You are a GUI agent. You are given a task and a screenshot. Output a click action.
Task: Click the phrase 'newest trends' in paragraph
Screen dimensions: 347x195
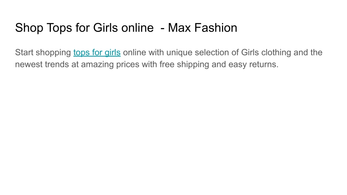point(42,65)
